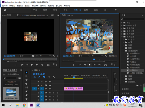The image size is (145, 108).
Task: Open Windows Start menu
Action: tap(3, 105)
